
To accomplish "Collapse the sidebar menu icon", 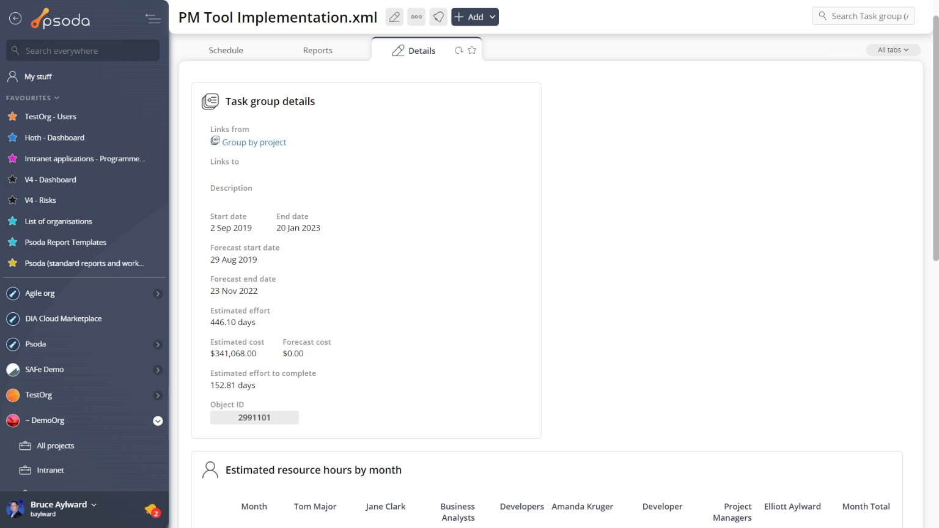I will (153, 19).
